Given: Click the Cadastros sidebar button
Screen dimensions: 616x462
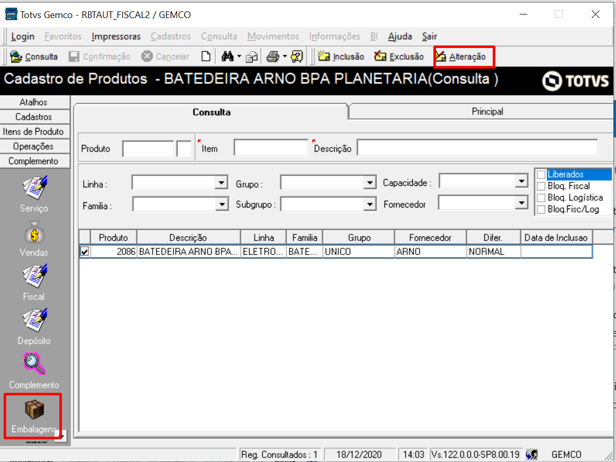Looking at the screenshot, I should point(35,117).
